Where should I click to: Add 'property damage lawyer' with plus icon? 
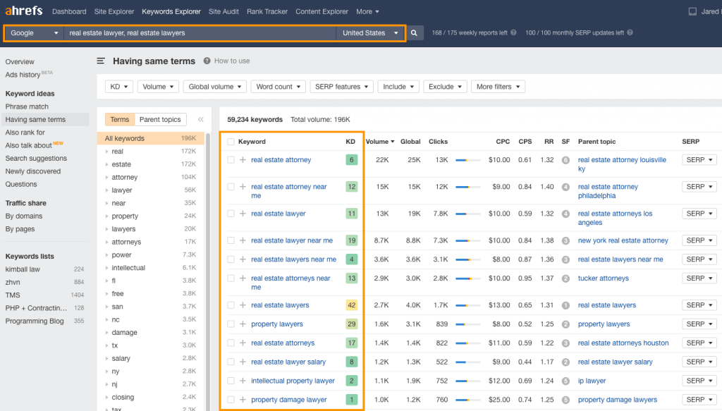(243, 400)
